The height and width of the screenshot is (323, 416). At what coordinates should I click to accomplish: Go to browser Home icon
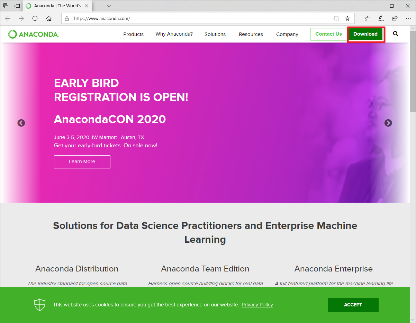click(x=49, y=18)
